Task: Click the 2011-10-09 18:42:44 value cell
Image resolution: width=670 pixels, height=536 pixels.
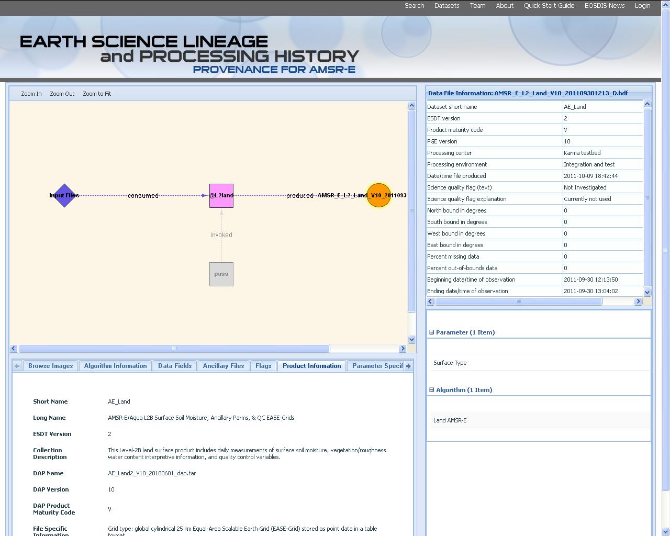Action: [x=602, y=176]
